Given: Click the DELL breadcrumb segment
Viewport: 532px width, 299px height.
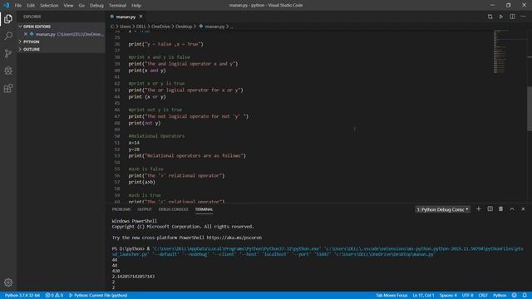Looking at the screenshot, I should (140, 27).
